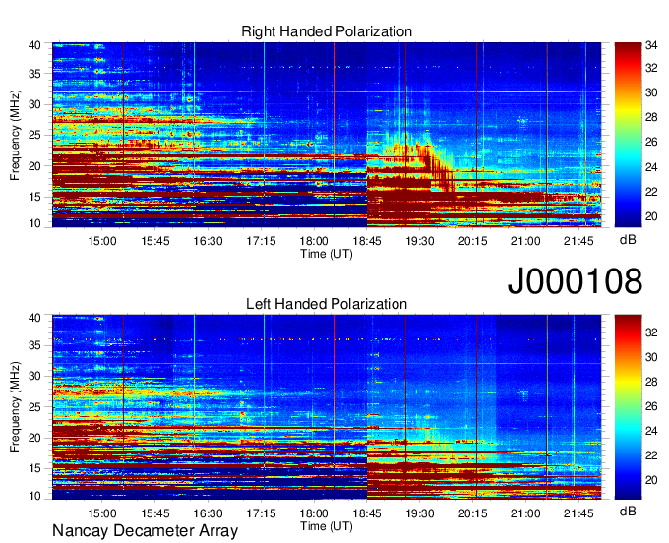Click the 22 tick on Right Handed colorbar
This screenshot has height=543, width=669.
point(651,192)
